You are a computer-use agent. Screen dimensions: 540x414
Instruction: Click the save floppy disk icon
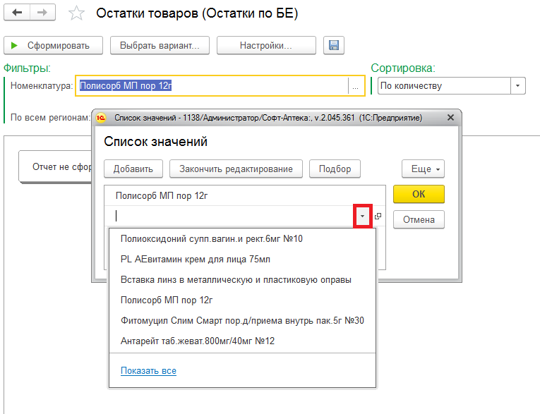[334, 46]
